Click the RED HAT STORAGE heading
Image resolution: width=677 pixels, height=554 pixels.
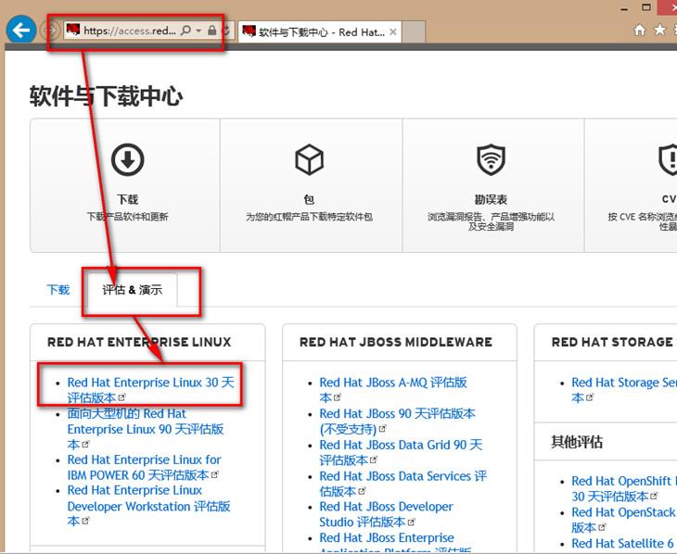click(x=614, y=342)
